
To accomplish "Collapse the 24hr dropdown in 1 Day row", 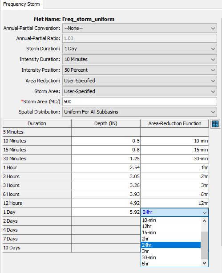I will tap(205, 212).
